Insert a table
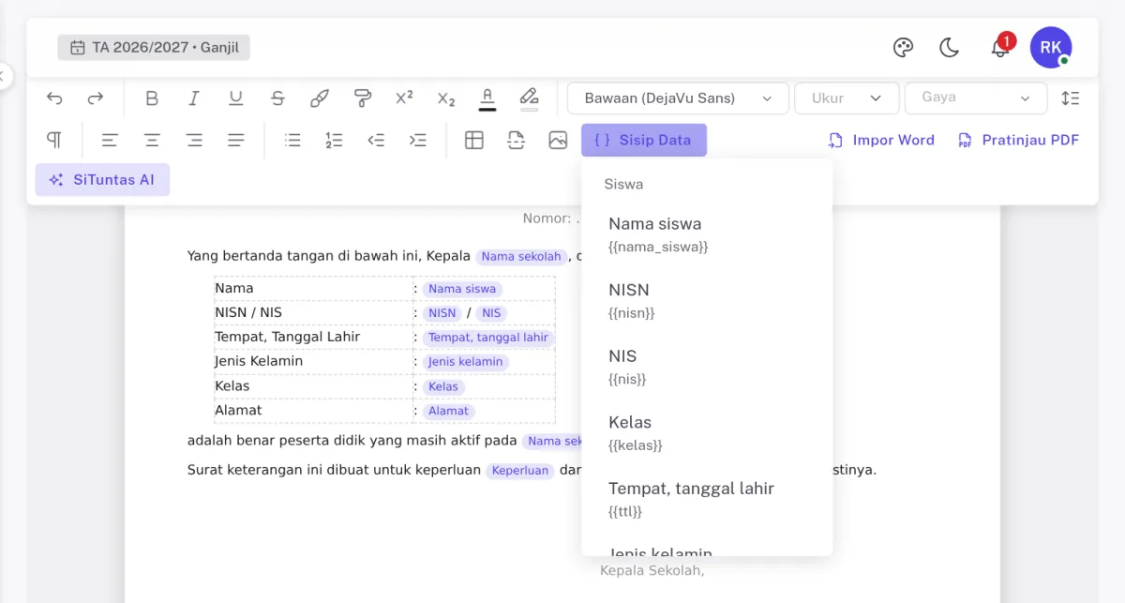1125x603 pixels. tap(474, 141)
